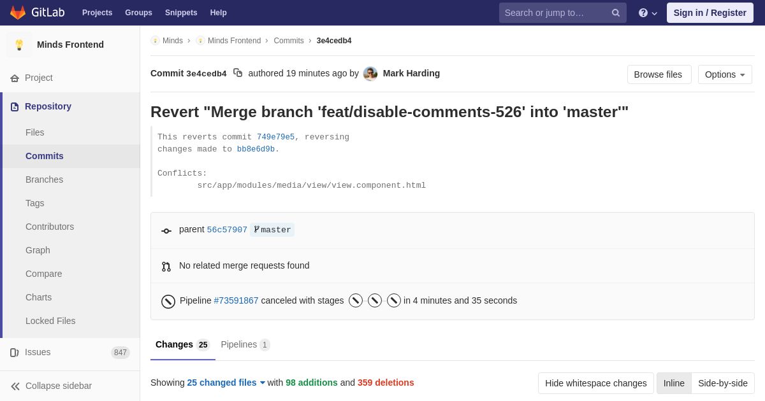Expand the 25 changed files list

point(226,383)
